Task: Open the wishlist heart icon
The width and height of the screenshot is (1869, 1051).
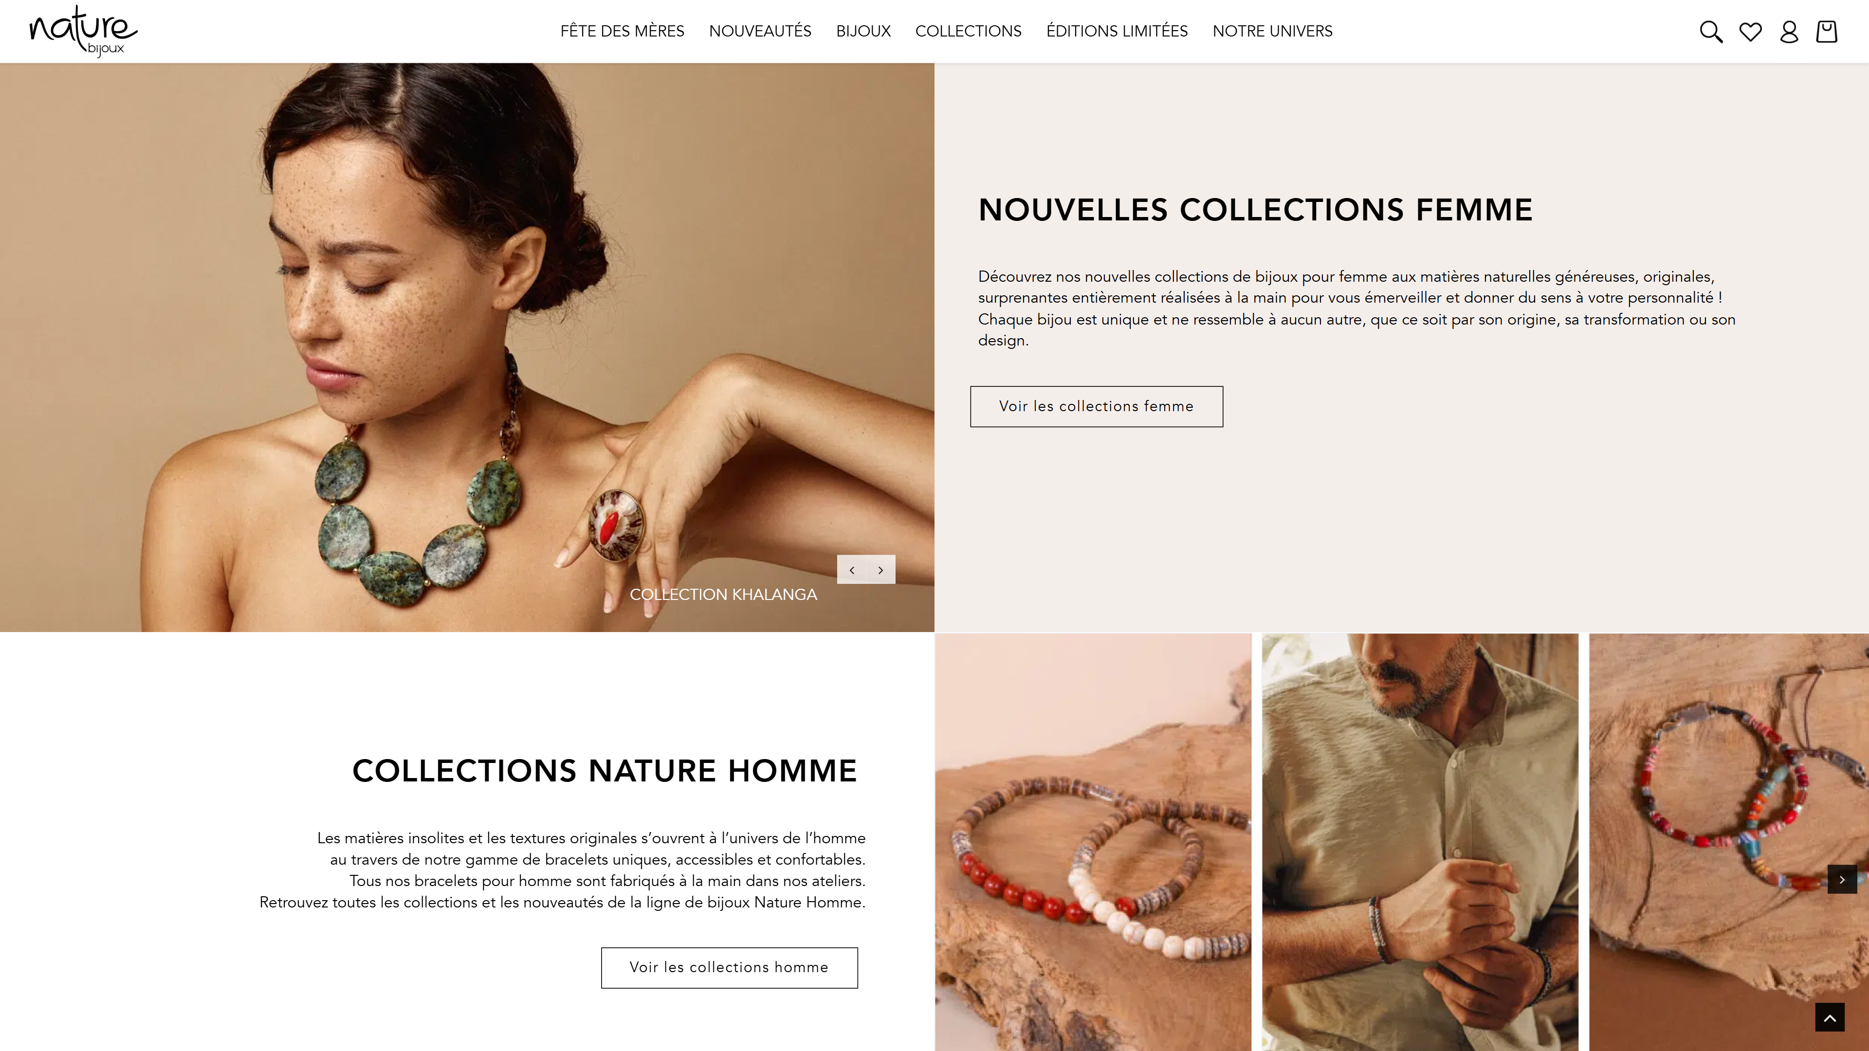Action: [1750, 32]
